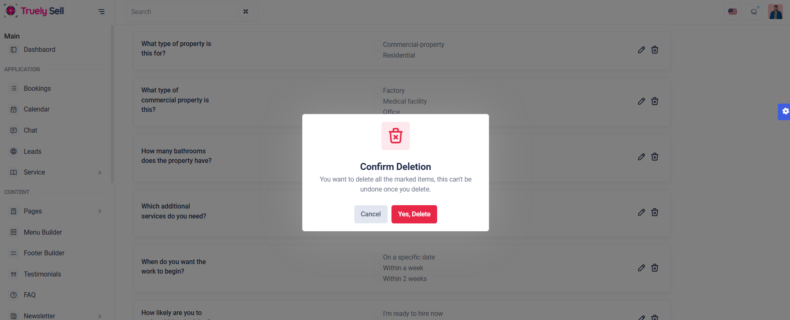Confirm with Yes, Delete button

coord(414,214)
